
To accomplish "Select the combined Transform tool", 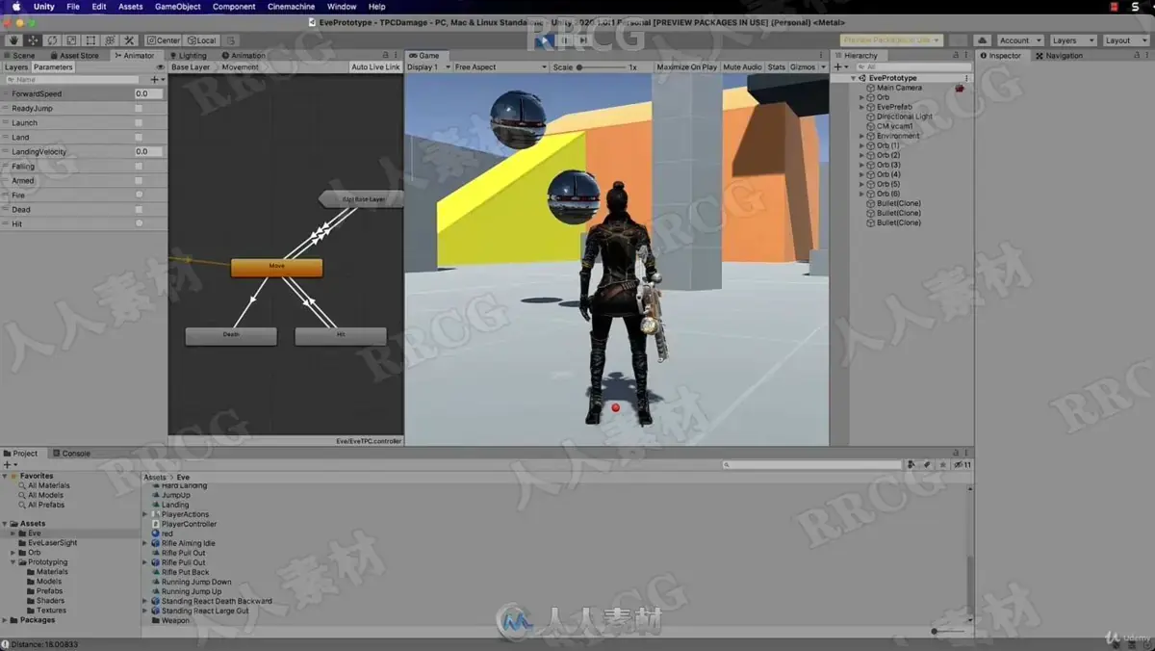I will (x=110, y=40).
